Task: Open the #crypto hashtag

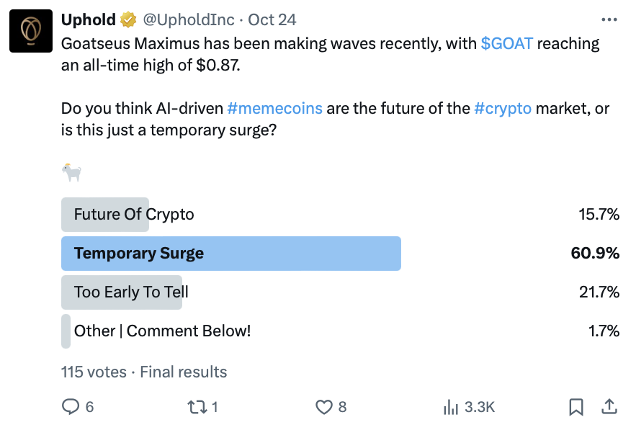Action: coord(503,108)
